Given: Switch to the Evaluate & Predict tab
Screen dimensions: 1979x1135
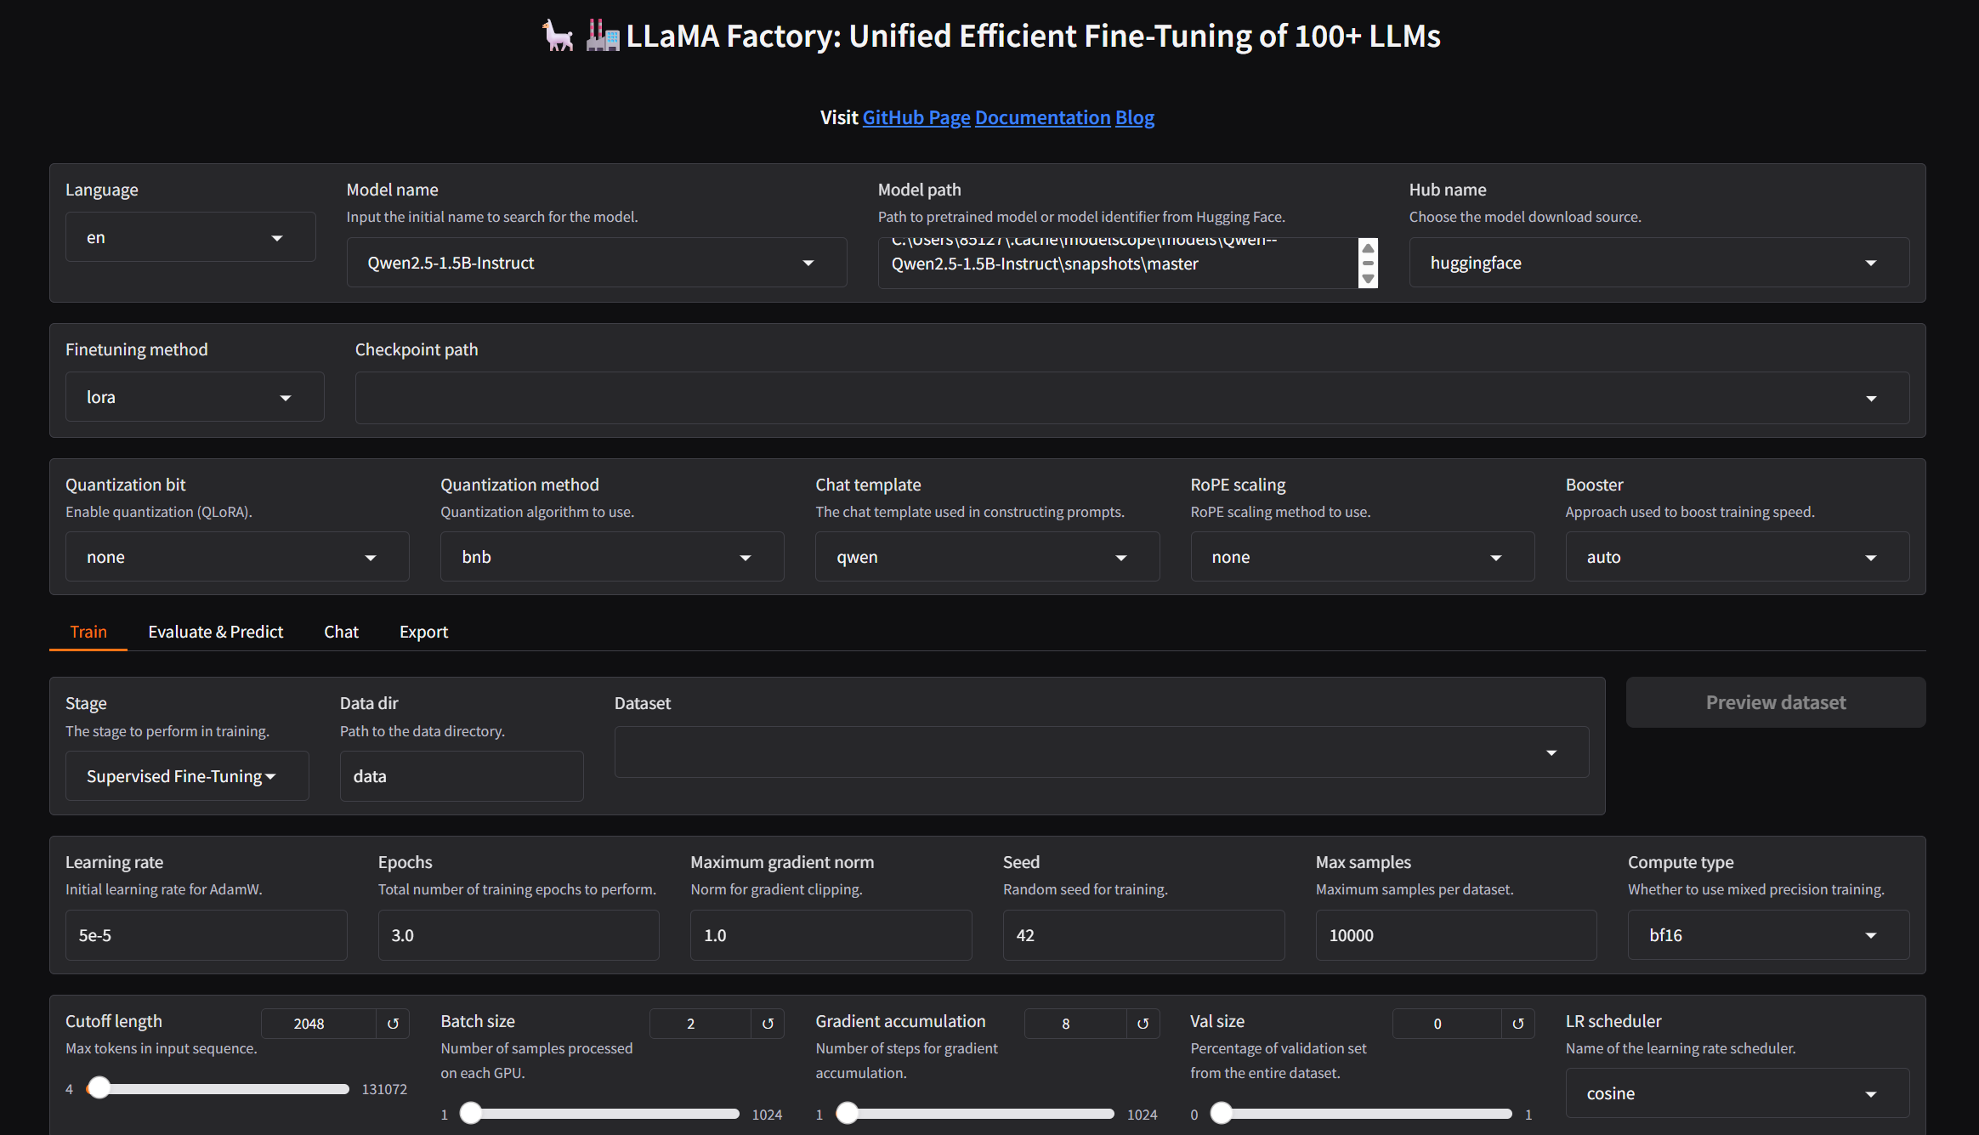Looking at the screenshot, I should [216, 632].
